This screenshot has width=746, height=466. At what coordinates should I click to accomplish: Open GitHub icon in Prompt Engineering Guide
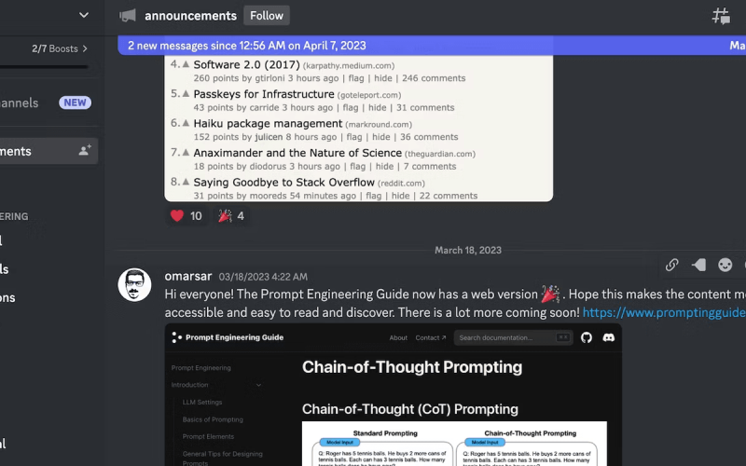point(587,337)
